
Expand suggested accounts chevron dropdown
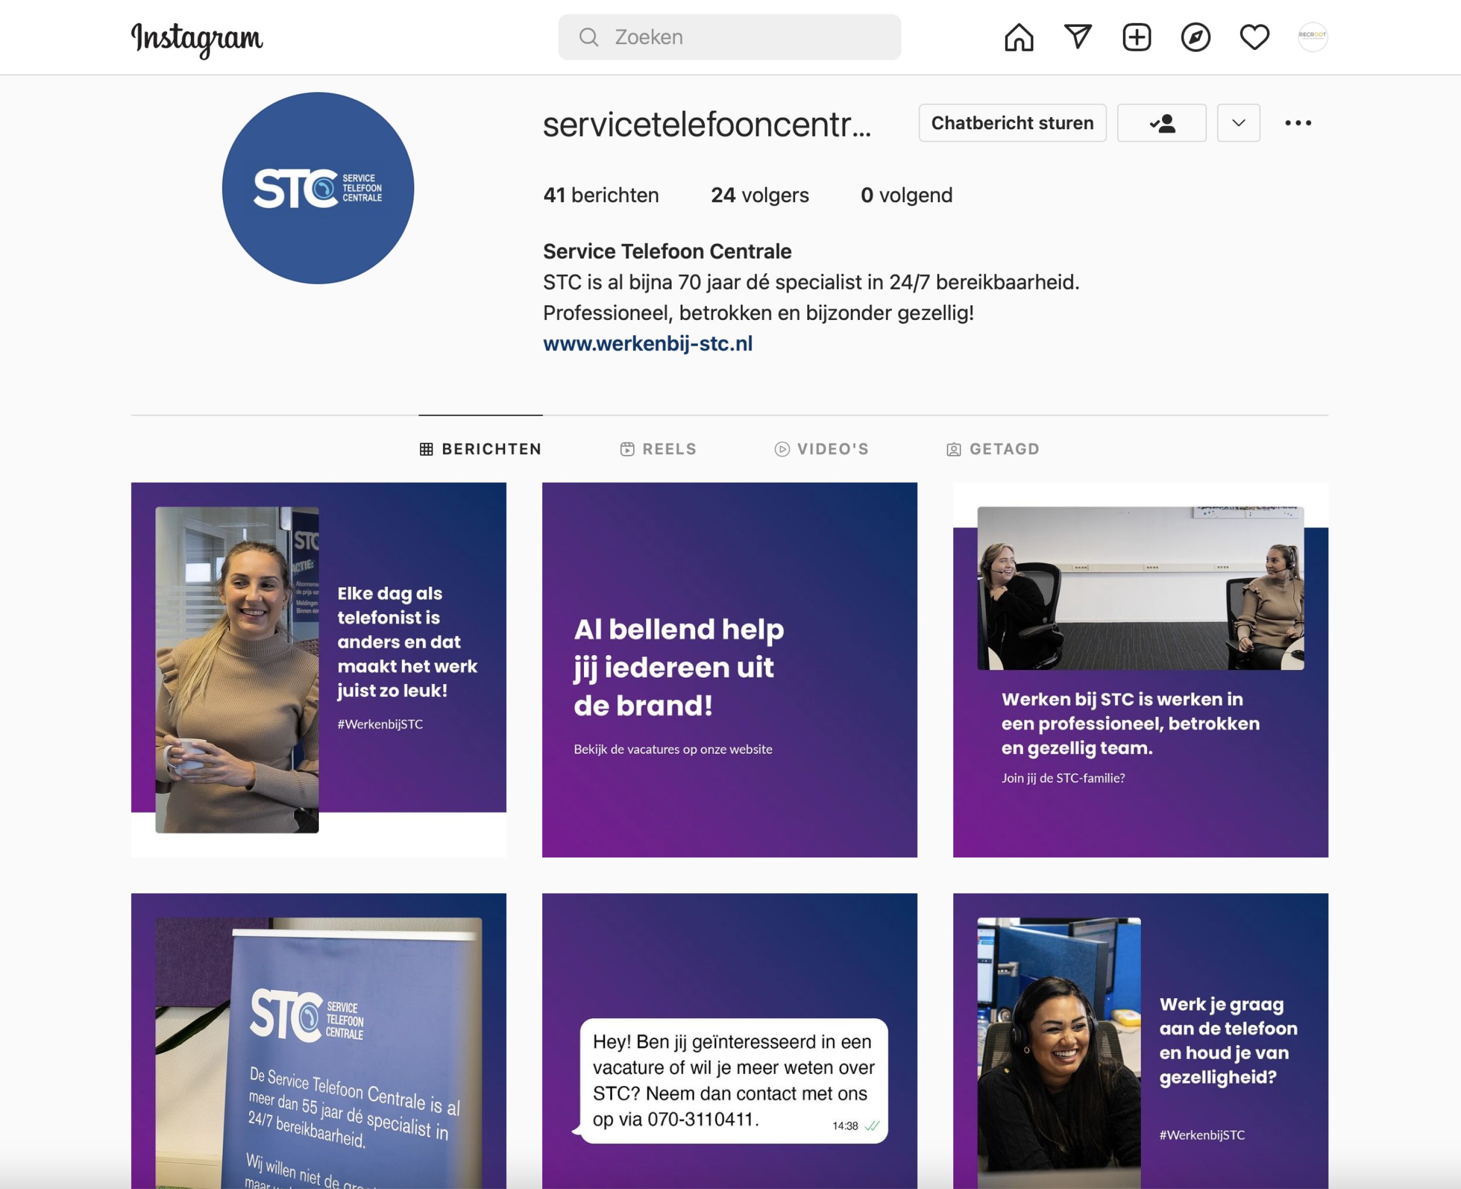click(1238, 123)
